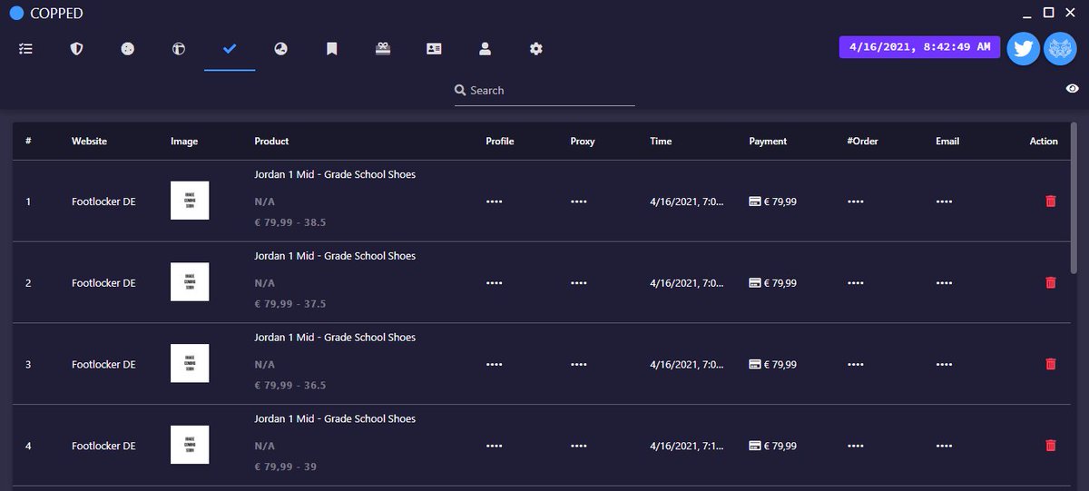The height and width of the screenshot is (491, 1089).
Task: Reveal hidden Profile dots in row 2
Action: click(x=494, y=283)
